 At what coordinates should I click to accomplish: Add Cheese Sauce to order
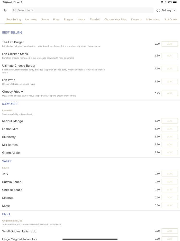pos(169,190)
